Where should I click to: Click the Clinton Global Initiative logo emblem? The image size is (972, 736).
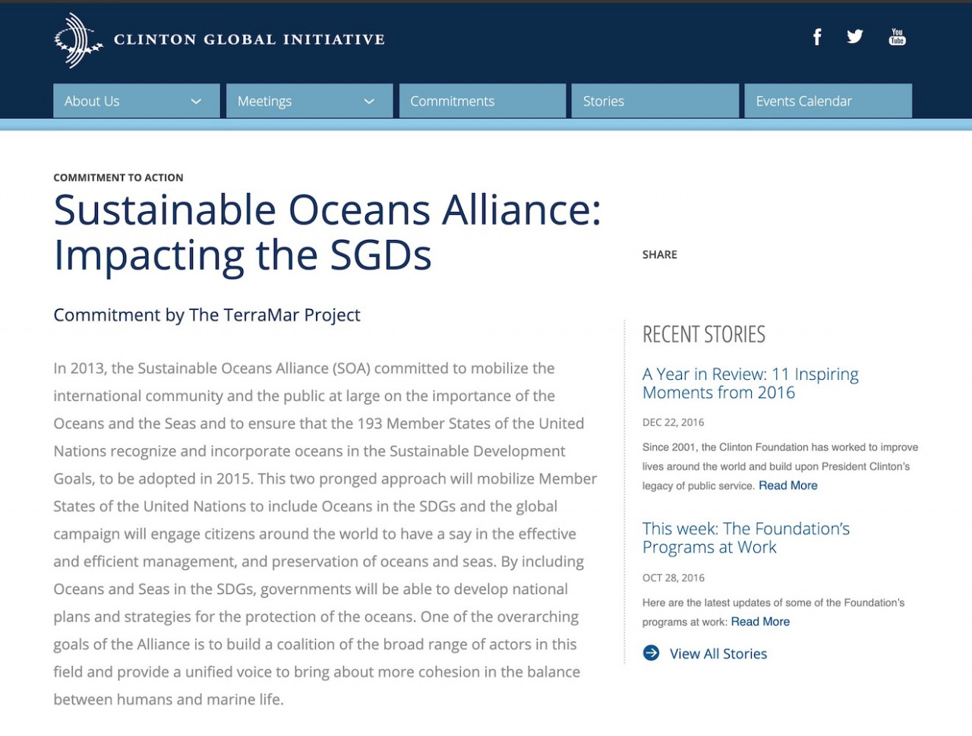[x=77, y=39]
